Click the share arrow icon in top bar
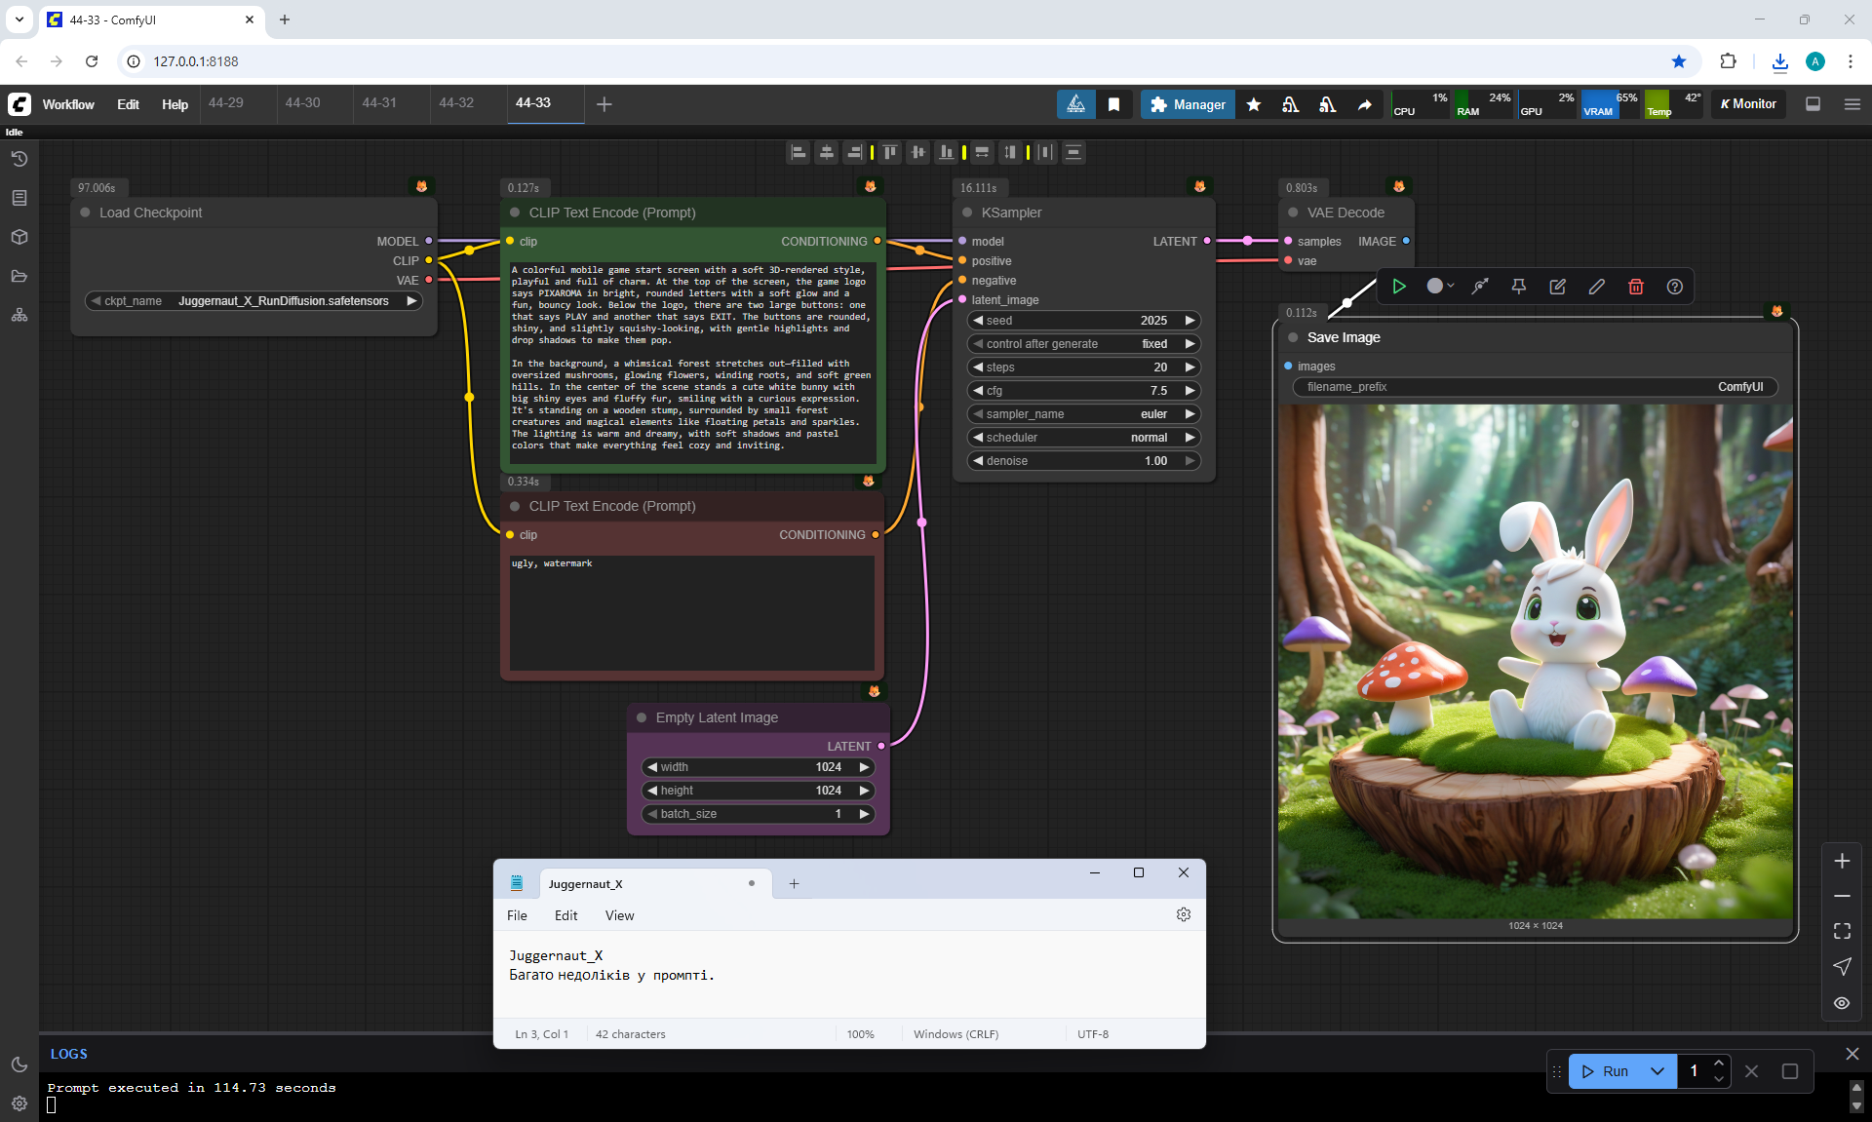 pyautogui.click(x=1364, y=104)
